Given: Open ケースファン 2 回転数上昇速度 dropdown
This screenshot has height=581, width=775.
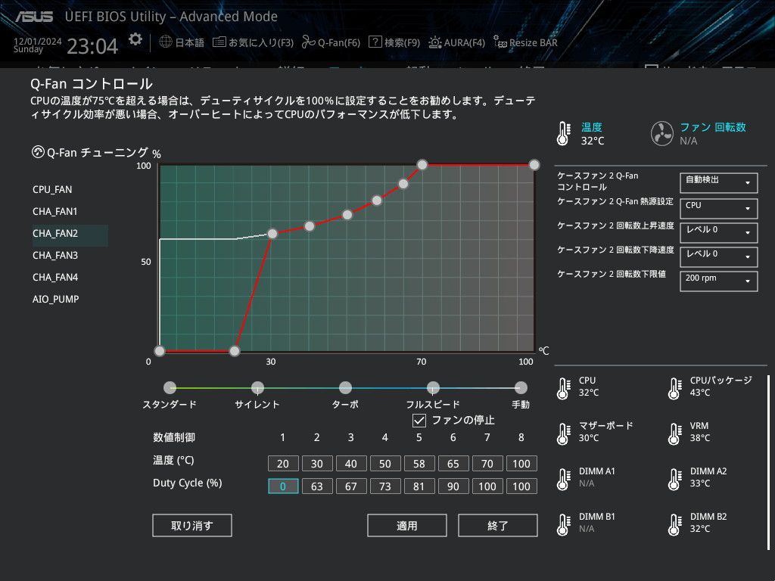Looking at the screenshot, I should point(719,233).
